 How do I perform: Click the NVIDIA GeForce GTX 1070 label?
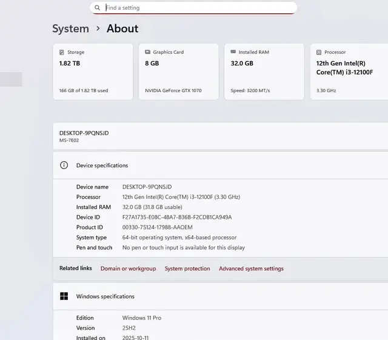point(173,91)
